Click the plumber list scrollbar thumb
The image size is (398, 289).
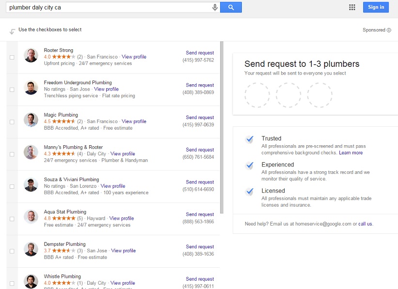pyautogui.click(x=222, y=127)
